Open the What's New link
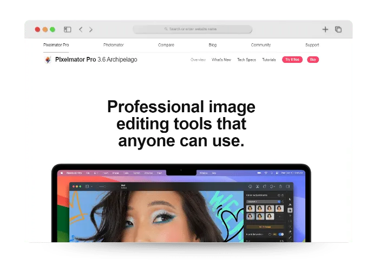This screenshot has width=379, height=271. 221,60
